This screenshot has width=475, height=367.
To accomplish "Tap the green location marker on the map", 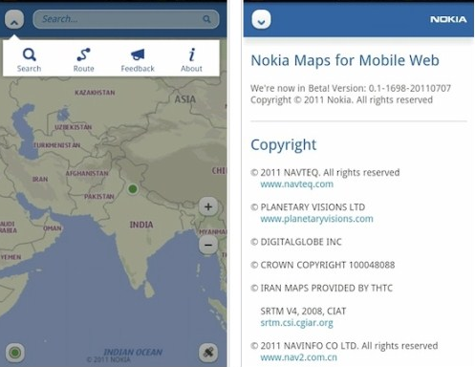I will click(x=133, y=189).
